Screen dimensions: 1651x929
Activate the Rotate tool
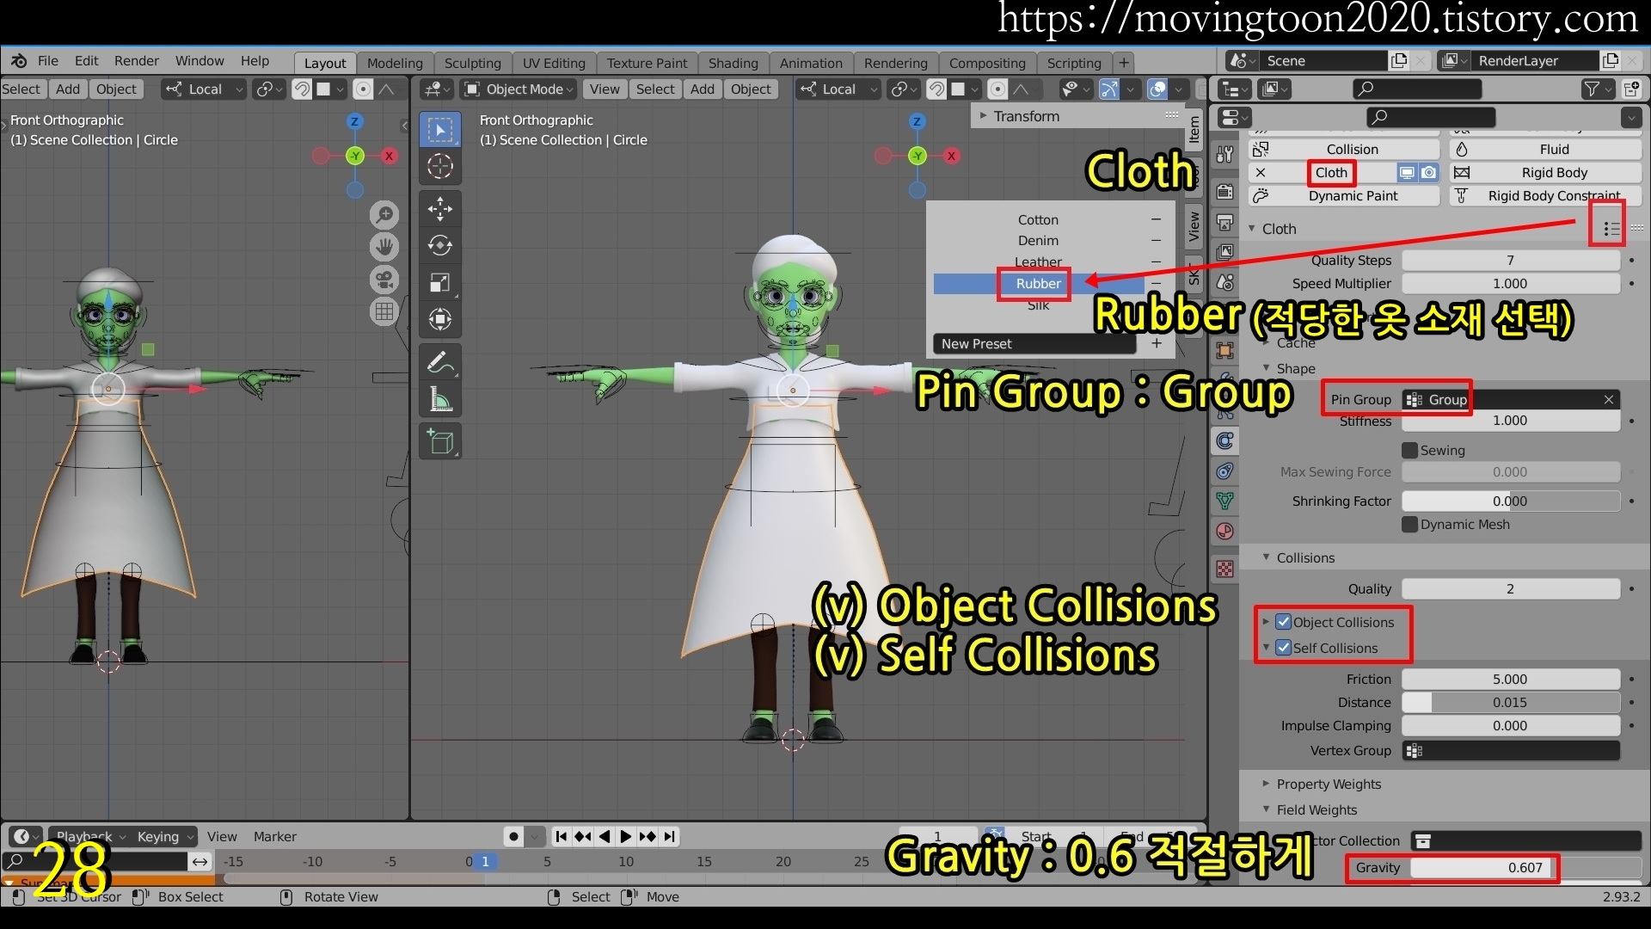coord(440,245)
